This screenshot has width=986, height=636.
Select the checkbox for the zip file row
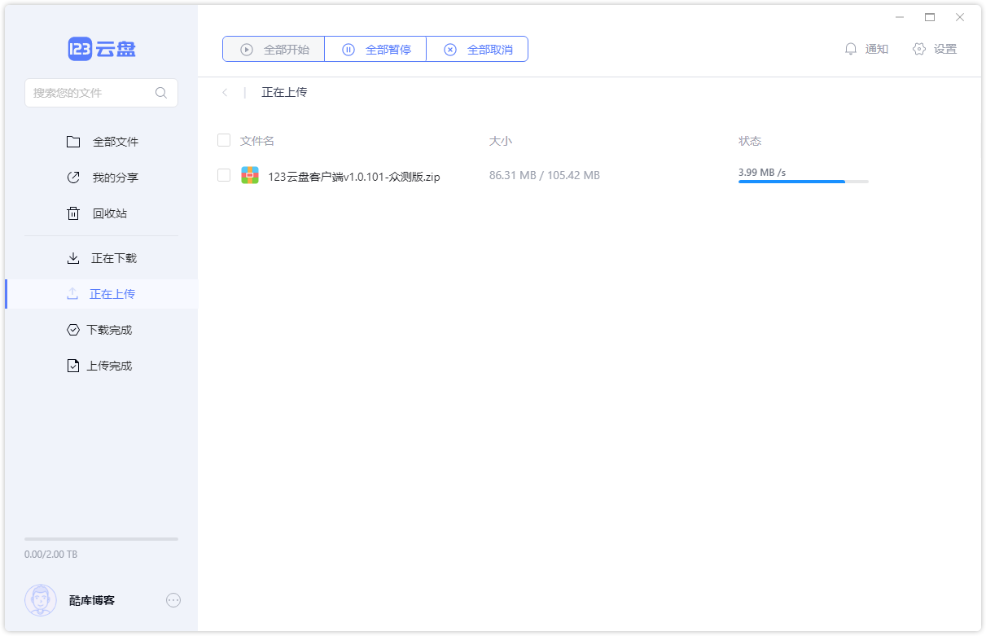click(224, 174)
